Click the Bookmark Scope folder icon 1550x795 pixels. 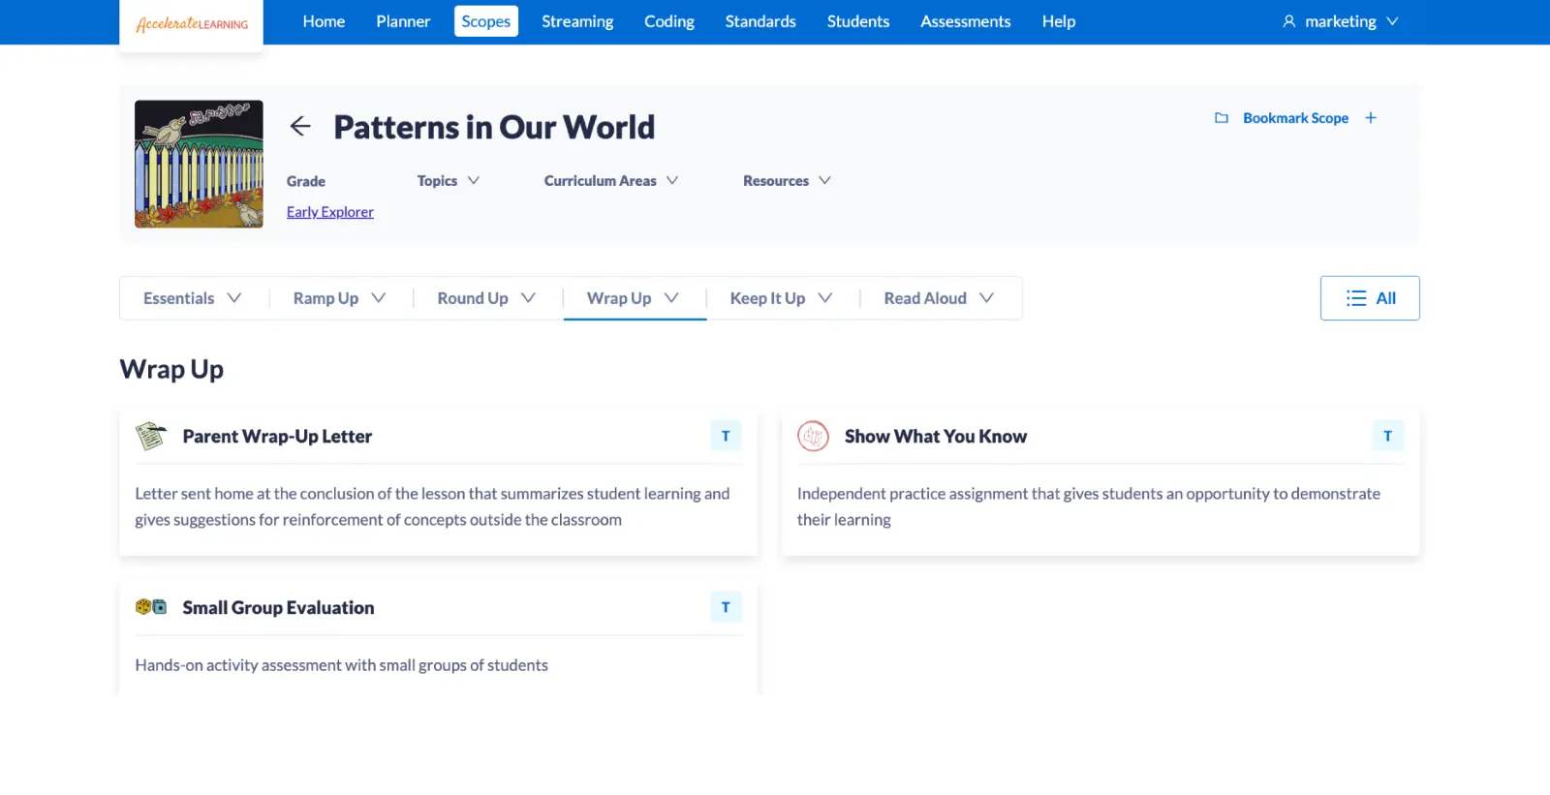click(x=1222, y=118)
